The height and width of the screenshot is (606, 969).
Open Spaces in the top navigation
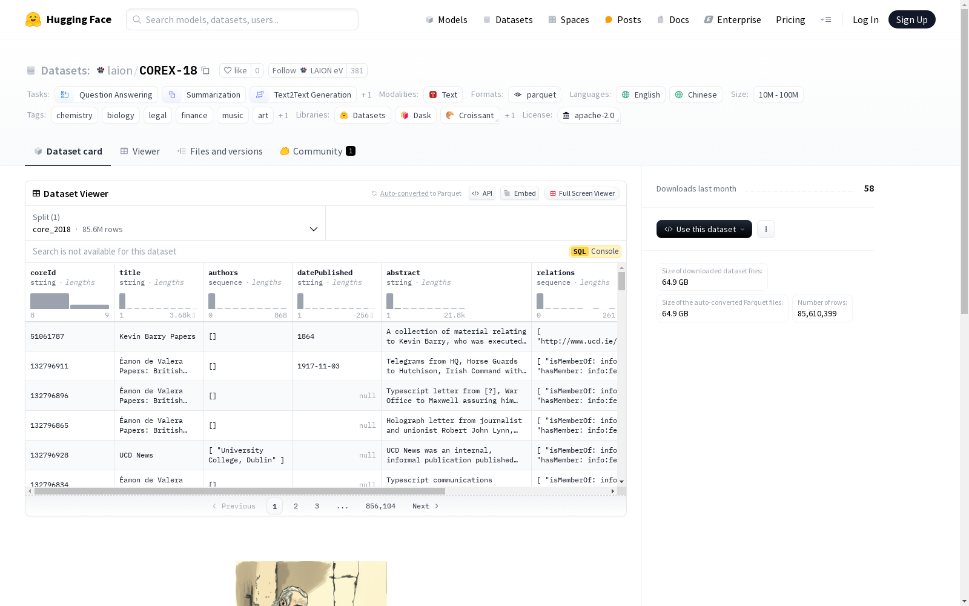tap(569, 19)
